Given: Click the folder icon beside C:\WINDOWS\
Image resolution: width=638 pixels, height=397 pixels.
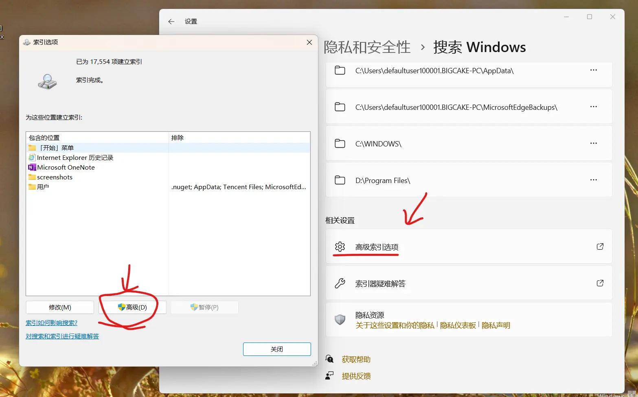Looking at the screenshot, I should [340, 144].
